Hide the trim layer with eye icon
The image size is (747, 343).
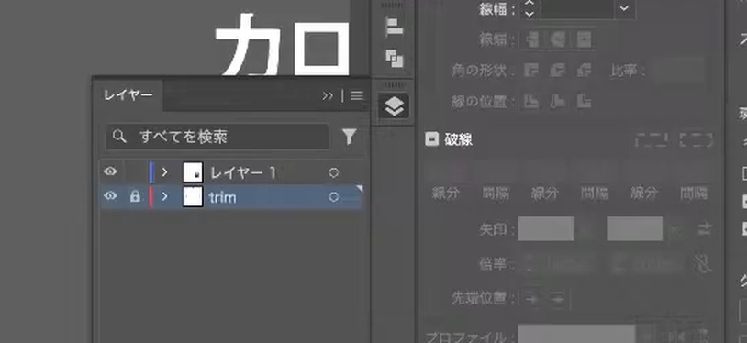pyautogui.click(x=110, y=195)
